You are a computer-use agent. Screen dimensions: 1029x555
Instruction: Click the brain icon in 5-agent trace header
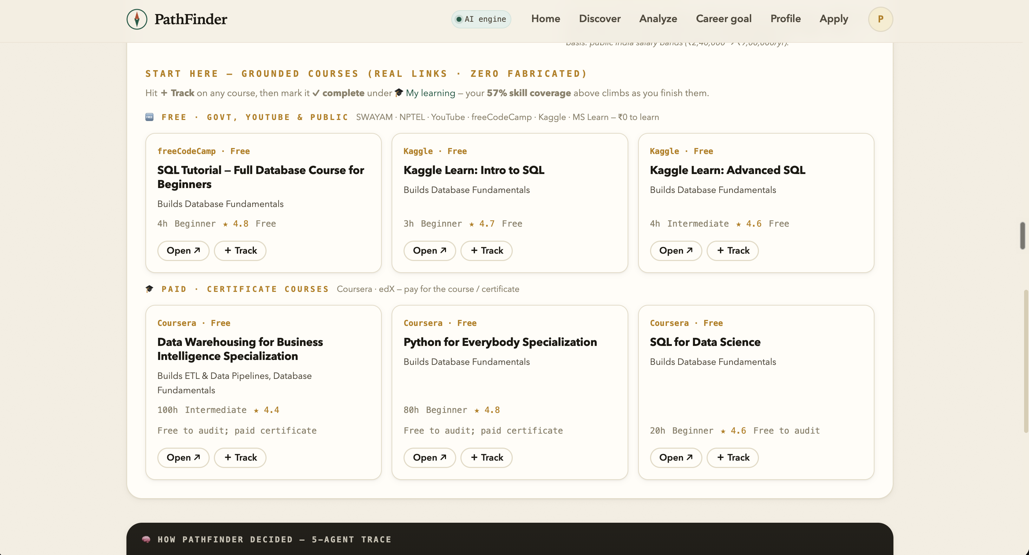(146, 540)
